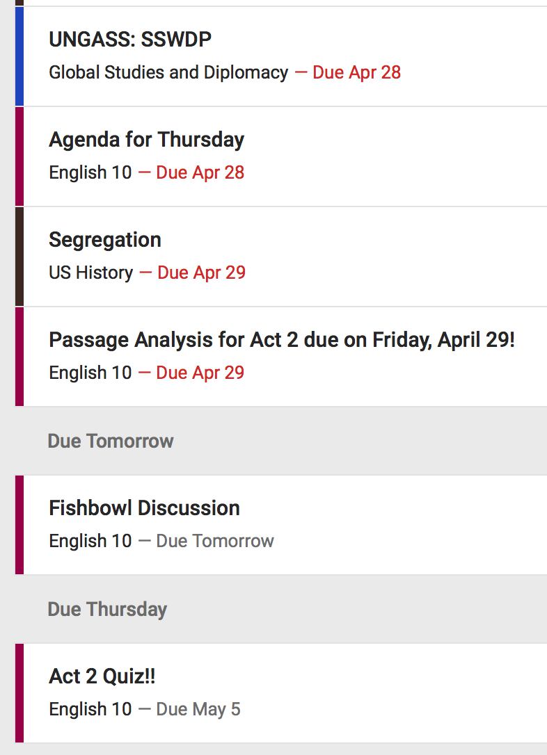Open the Agenda for Thursday assignment
The height and width of the screenshot is (755, 547).
pyautogui.click(x=146, y=140)
